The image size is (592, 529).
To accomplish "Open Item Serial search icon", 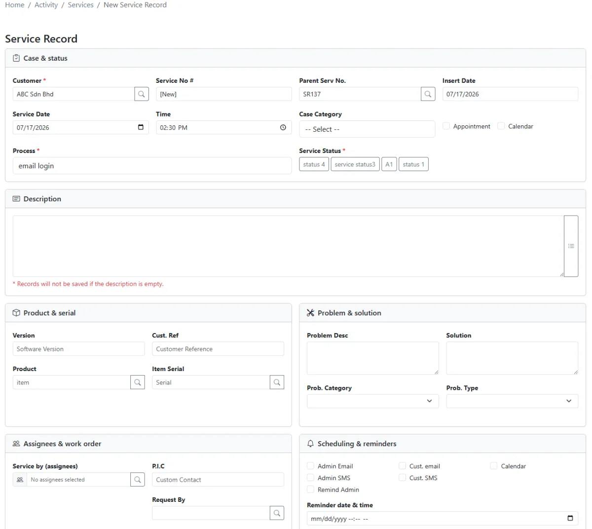I will pyautogui.click(x=277, y=382).
